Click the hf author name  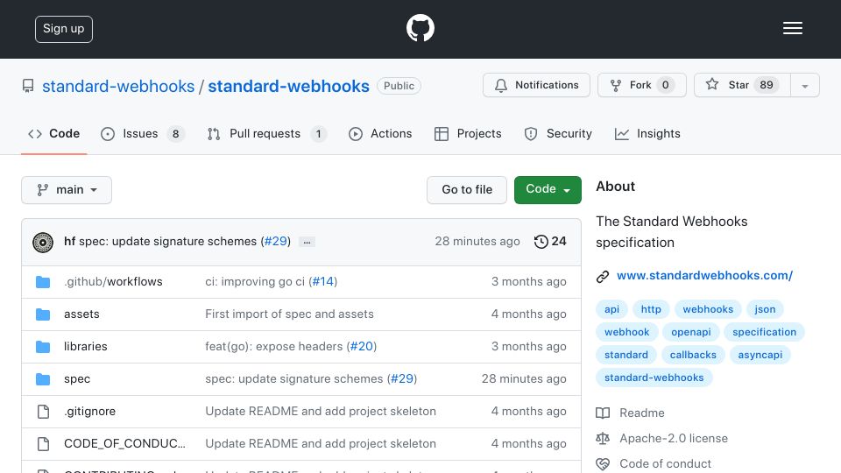click(x=70, y=242)
